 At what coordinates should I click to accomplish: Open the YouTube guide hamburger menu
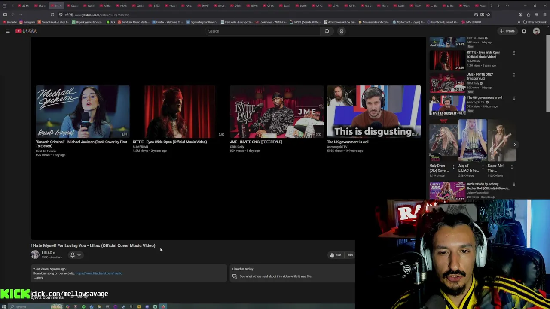pos(7,31)
